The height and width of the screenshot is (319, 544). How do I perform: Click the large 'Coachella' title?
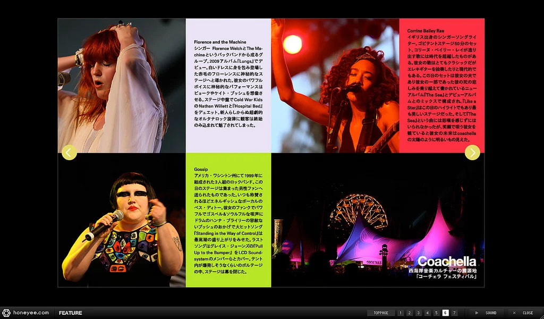pyautogui.click(x=447, y=261)
